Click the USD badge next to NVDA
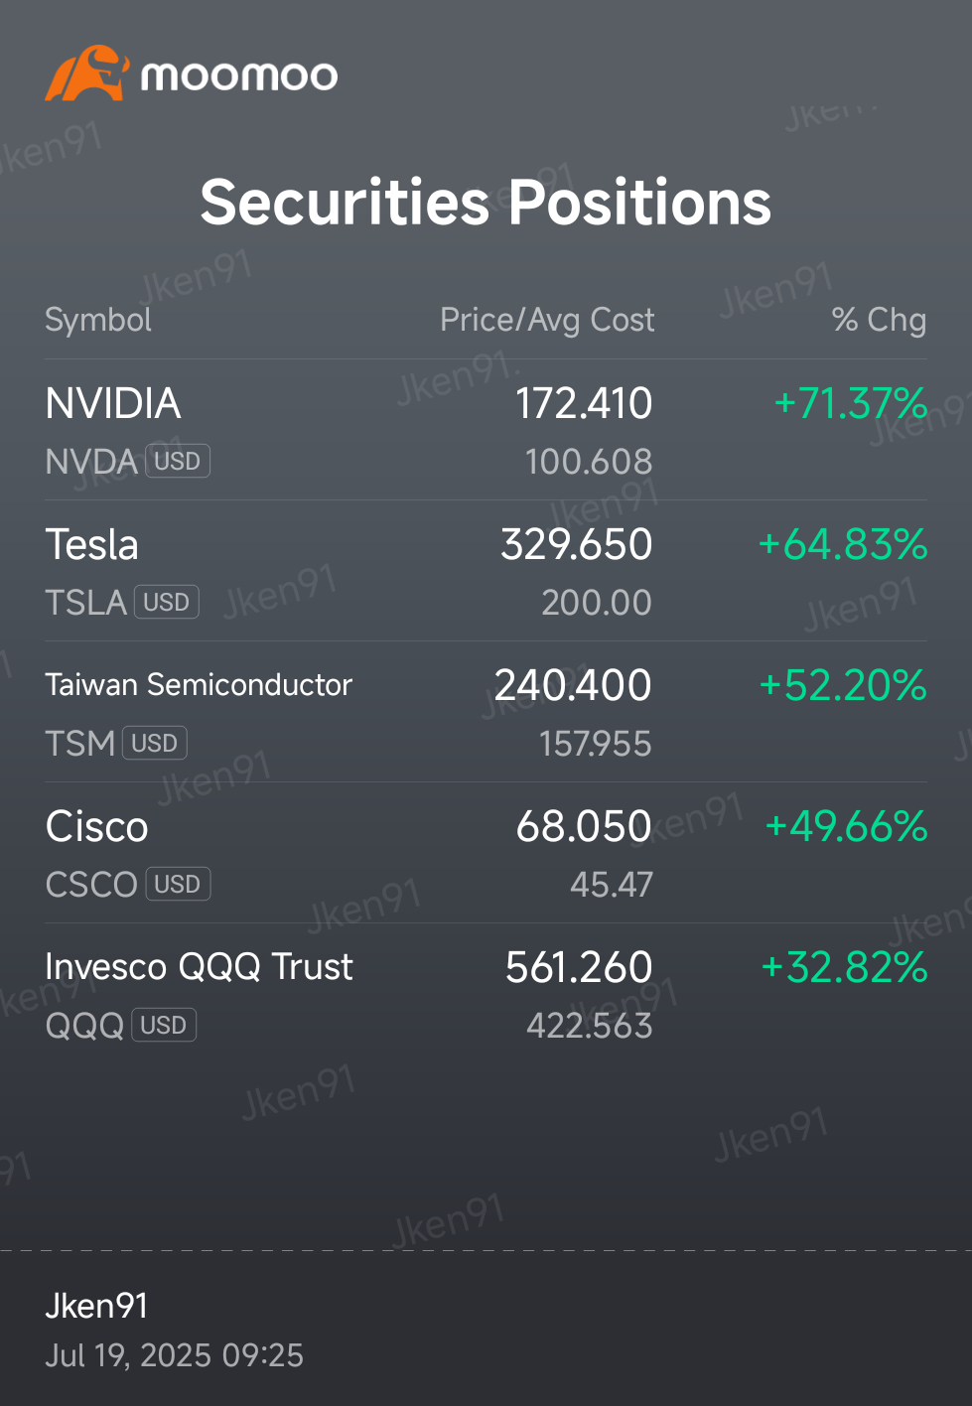The image size is (972, 1406). (178, 461)
